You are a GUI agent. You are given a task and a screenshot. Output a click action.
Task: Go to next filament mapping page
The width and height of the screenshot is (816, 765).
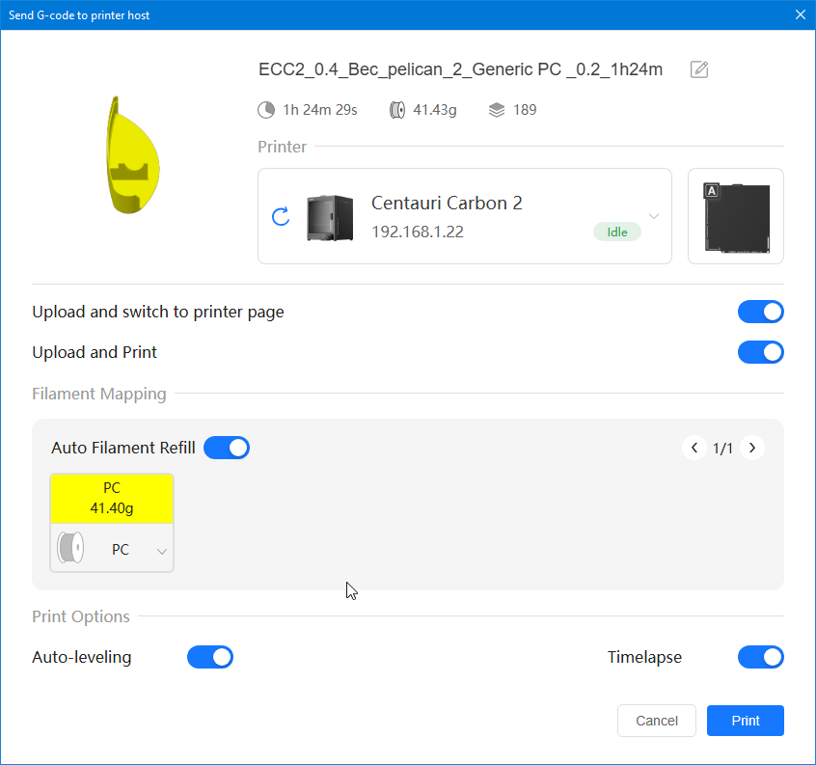click(x=752, y=448)
